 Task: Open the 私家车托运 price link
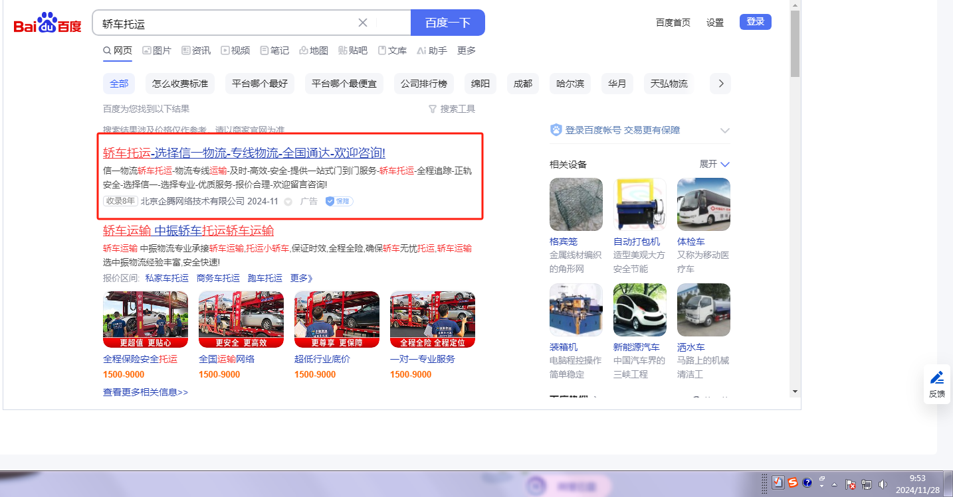pos(167,278)
